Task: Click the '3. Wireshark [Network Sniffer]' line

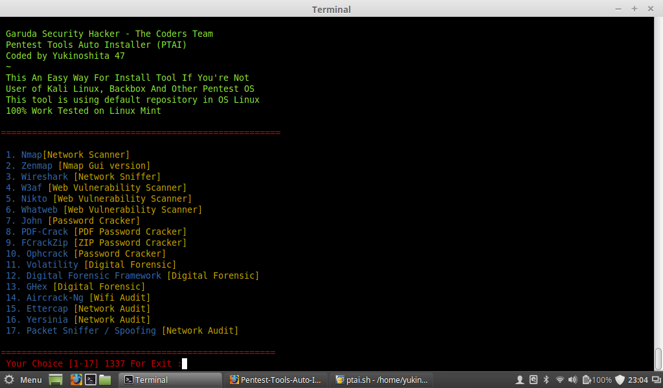Action: pos(84,177)
